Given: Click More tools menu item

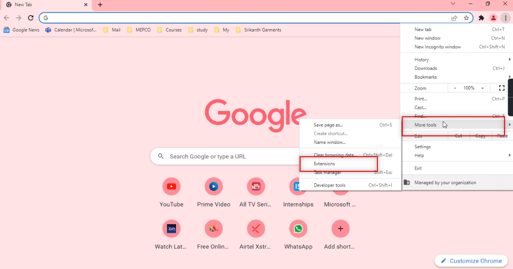Looking at the screenshot, I should [x=457, y=125].
